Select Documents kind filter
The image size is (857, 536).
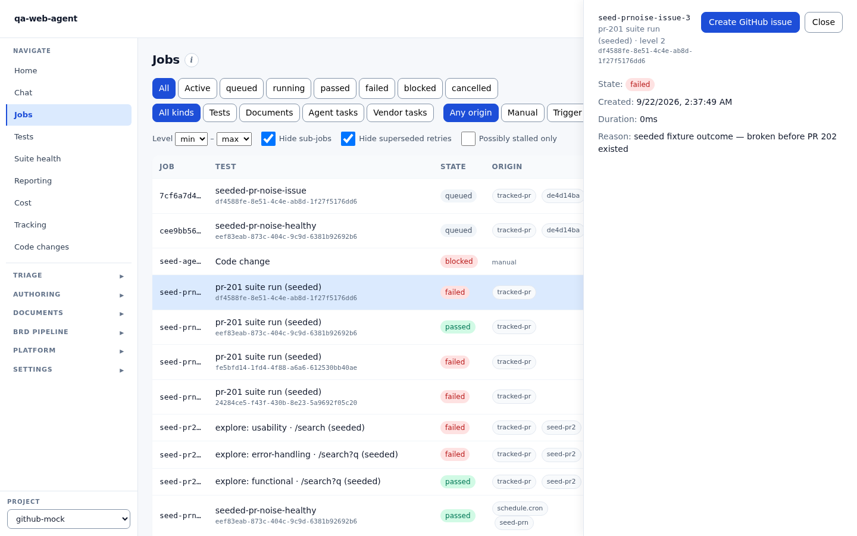(x=269, y=113)
